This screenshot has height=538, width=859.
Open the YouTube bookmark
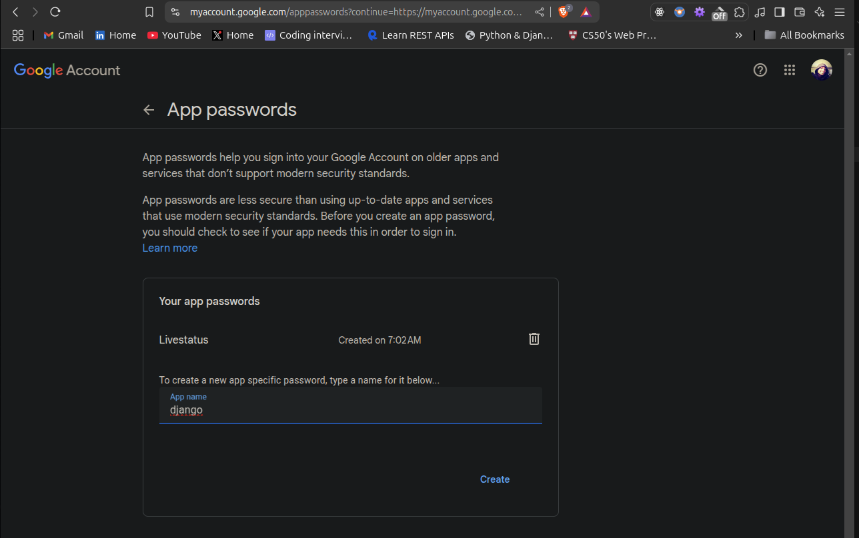(x=174, y=35)
